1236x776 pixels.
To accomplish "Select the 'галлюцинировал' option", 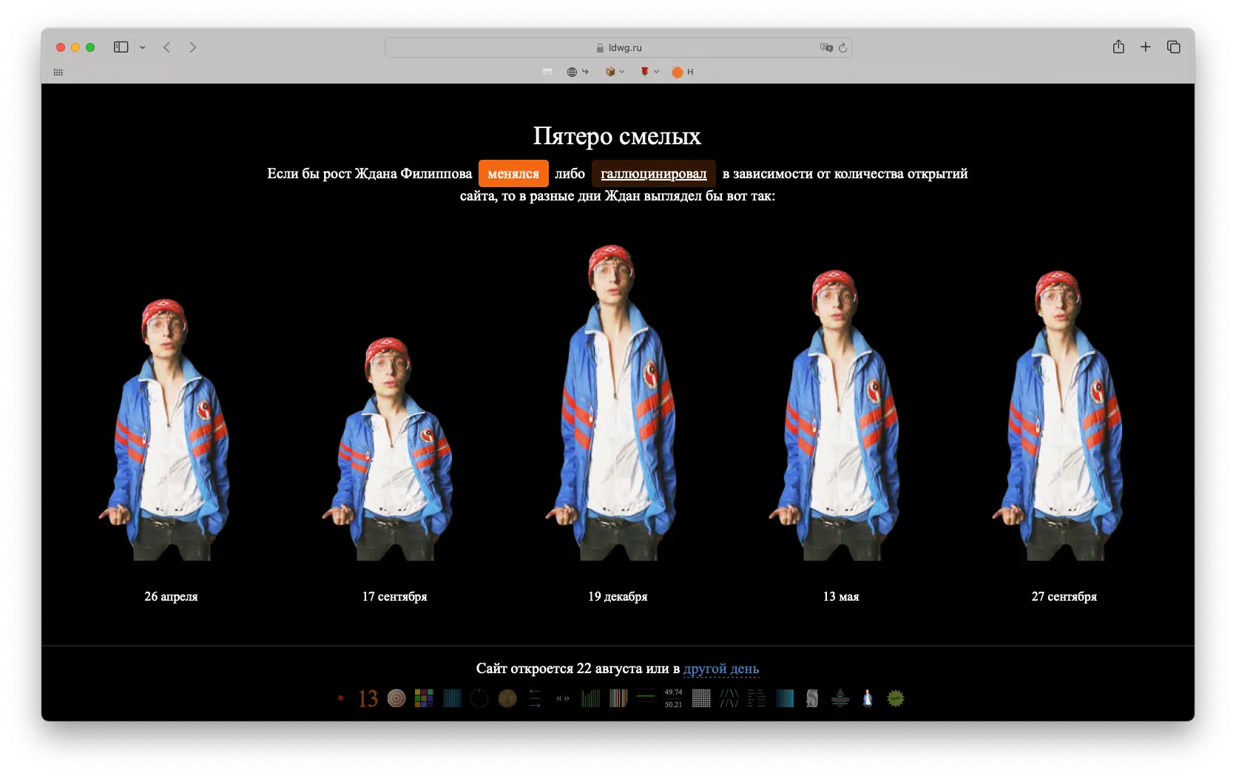I will point(653,173).
